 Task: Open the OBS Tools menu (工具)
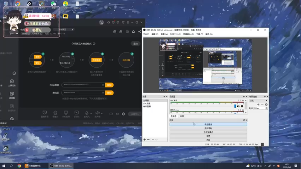(199, 34)
